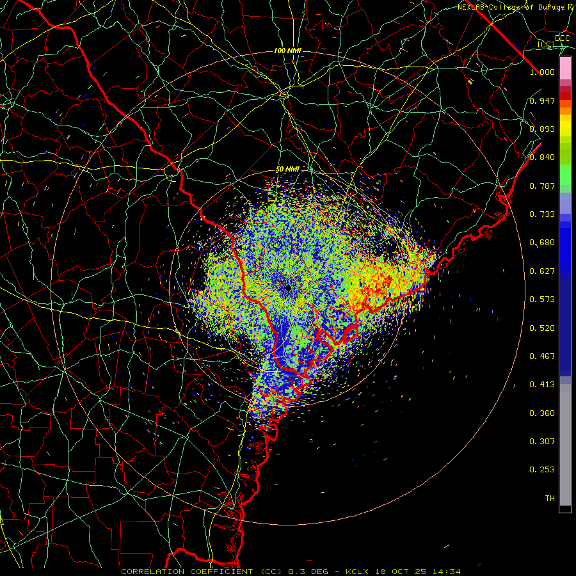This screenshot has height=576, width=576.
Task: Click the 50 NMI range ring label
Action: pyautogui.click(x=287, y=170)
